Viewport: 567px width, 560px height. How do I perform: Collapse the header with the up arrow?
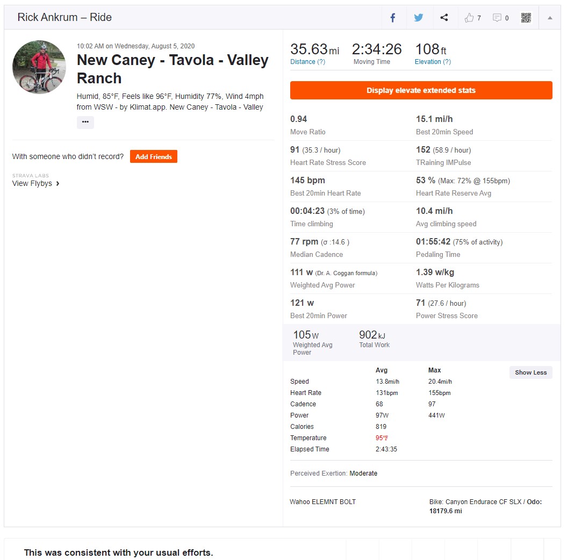[x=550, y=18]
